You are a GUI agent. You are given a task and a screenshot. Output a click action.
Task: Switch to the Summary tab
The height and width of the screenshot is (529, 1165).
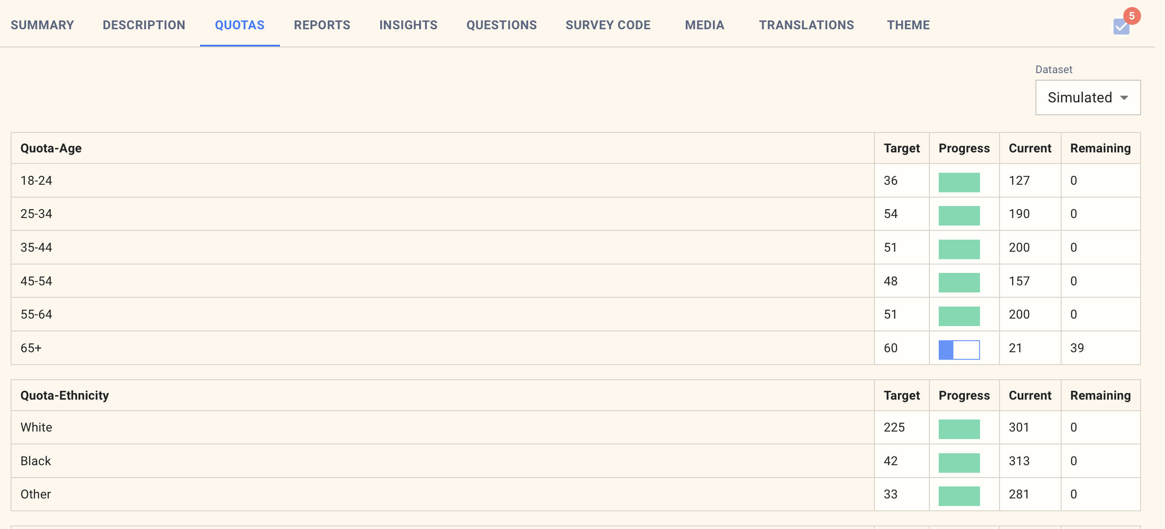click(43, 25)
